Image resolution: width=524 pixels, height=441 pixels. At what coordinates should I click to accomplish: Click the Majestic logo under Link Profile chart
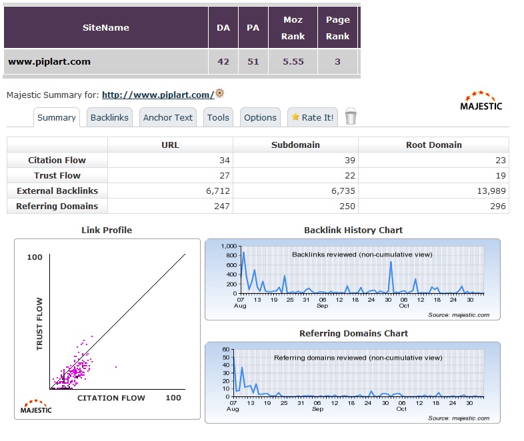37,406
